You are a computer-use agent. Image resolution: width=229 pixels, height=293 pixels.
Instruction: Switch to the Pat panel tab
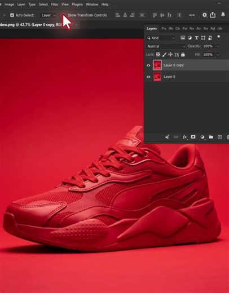click(x=185, y=29)
